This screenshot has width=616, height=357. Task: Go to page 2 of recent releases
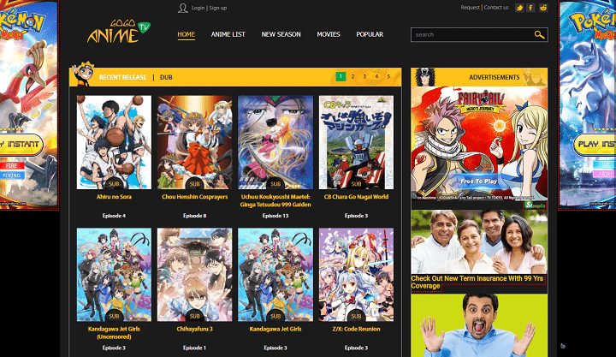[352, 77]
